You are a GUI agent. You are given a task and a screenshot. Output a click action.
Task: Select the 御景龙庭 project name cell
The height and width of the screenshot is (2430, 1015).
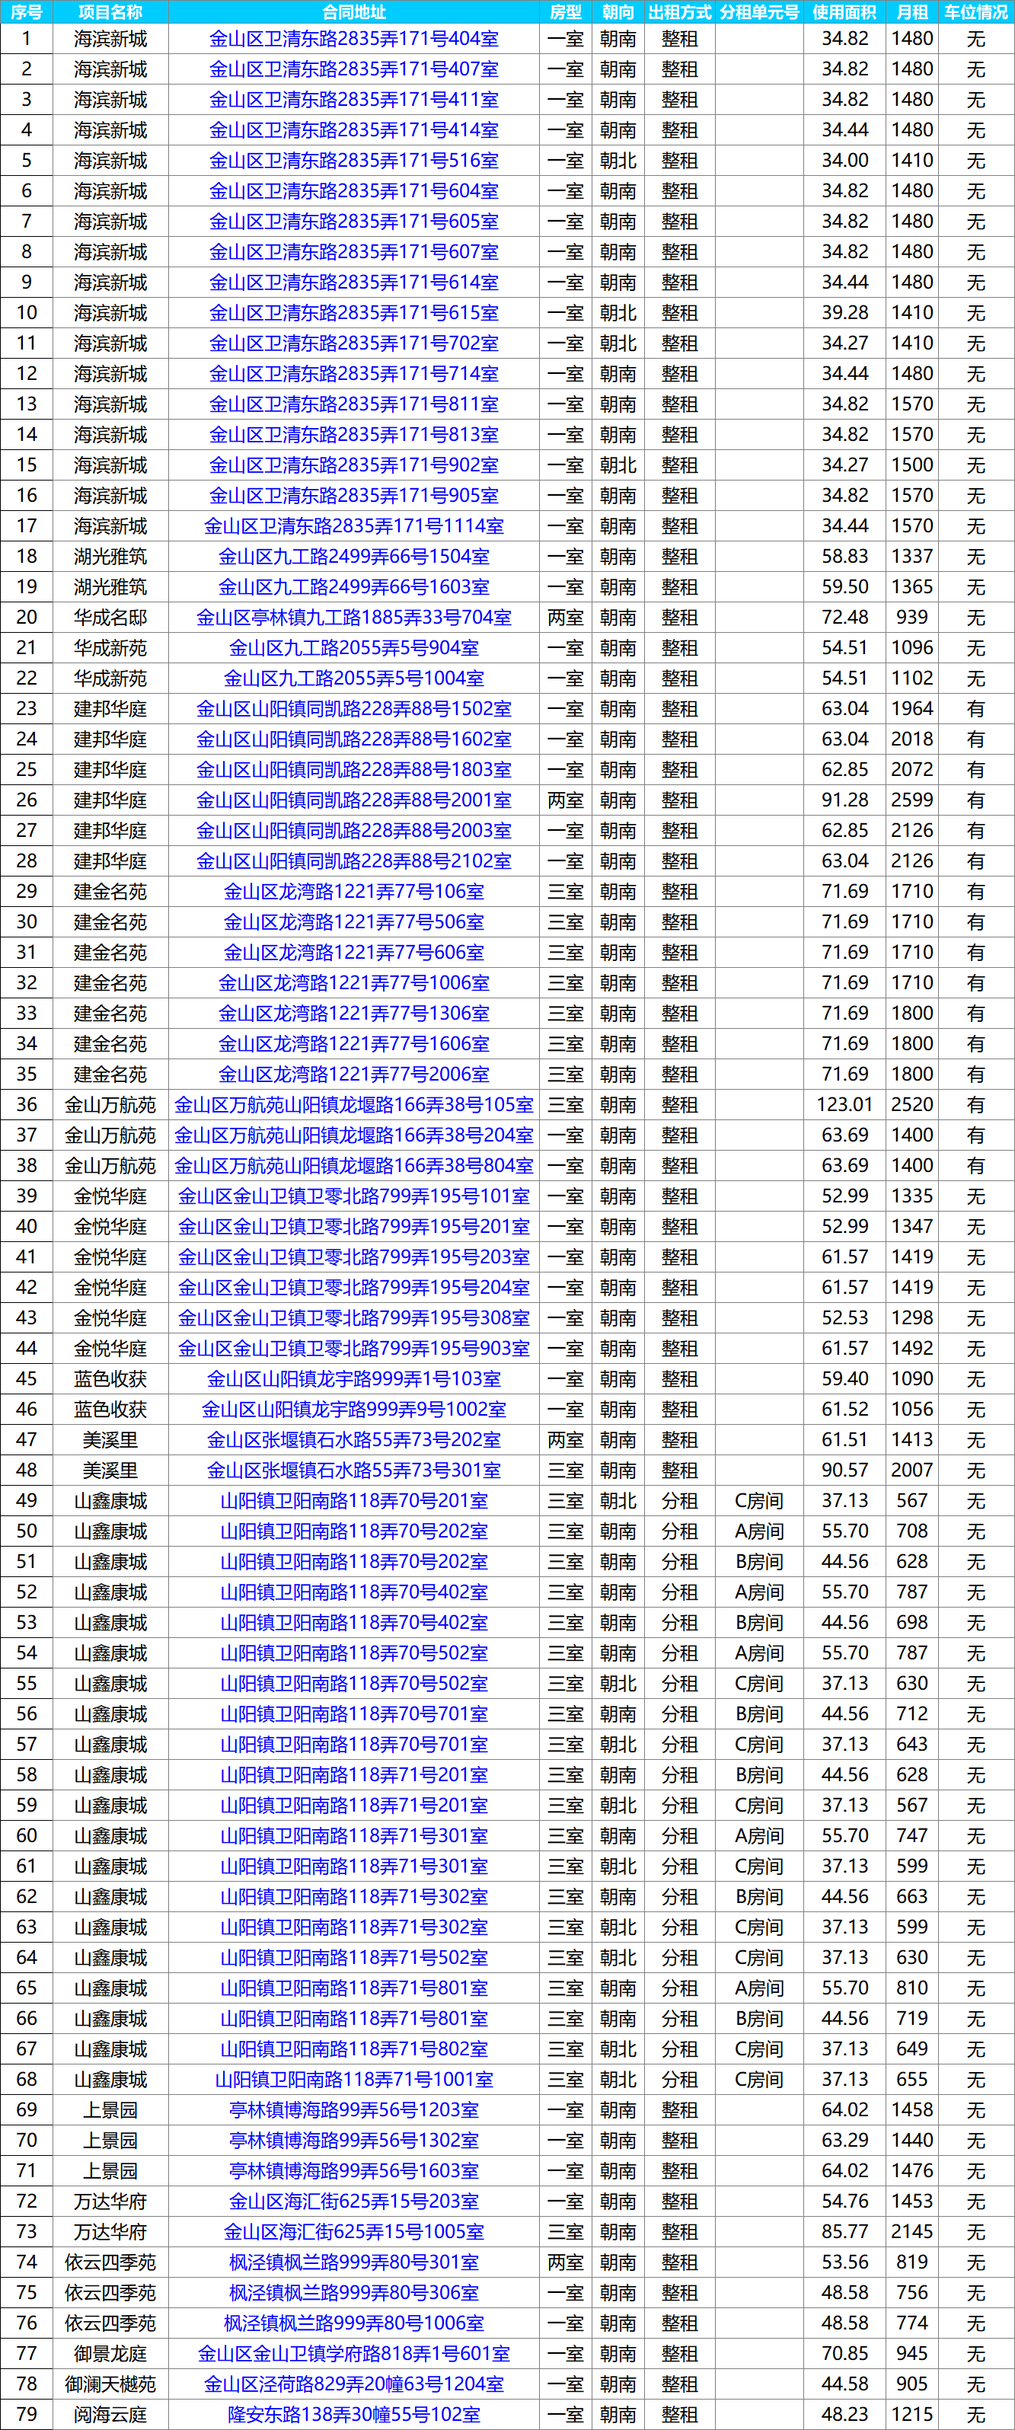pos(110,2355)
